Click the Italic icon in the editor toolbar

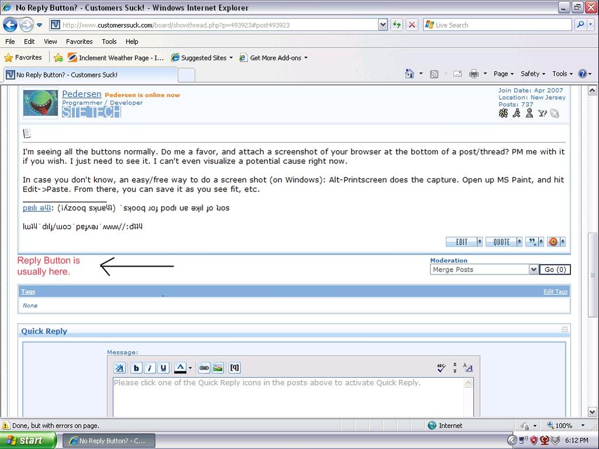tap(150, 368)
